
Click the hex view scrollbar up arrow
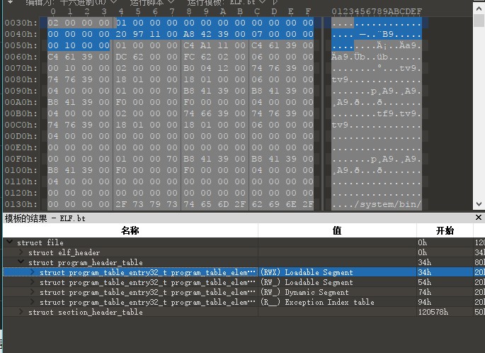(479, 9)
